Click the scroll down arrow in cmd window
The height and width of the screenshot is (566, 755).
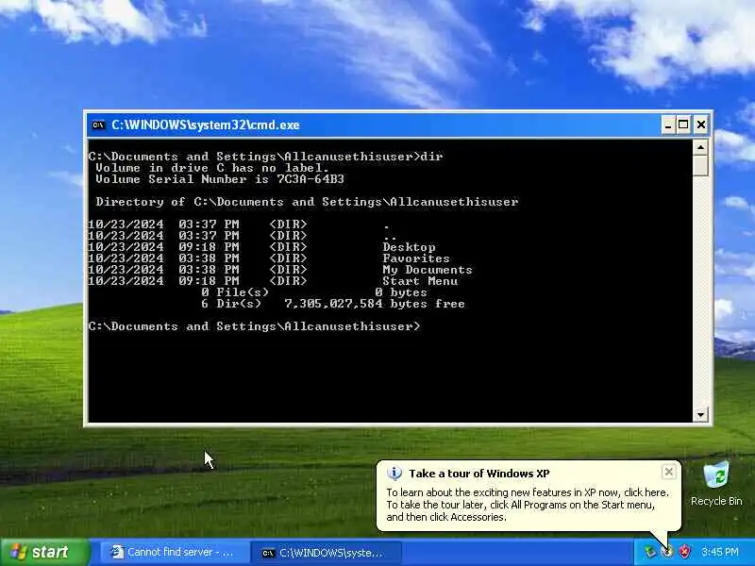(x=700, y=414)
